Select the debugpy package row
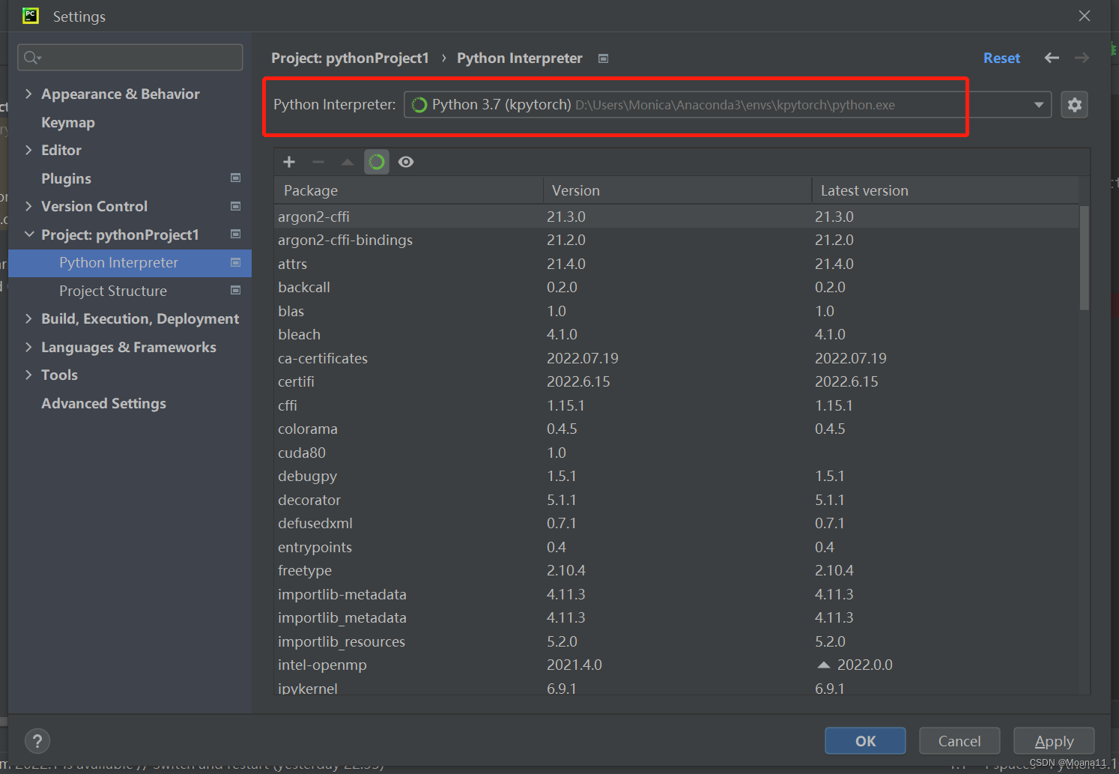The width and height of the screenshot is (1119, 774). pos(677,476)
